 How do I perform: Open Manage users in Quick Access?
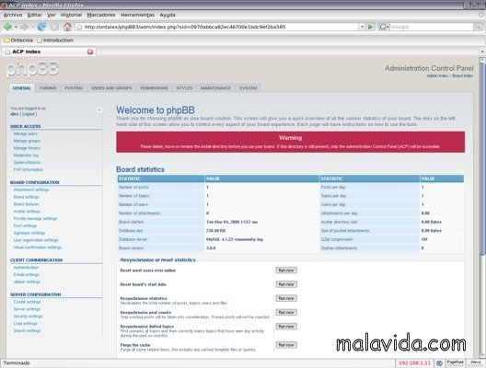pos(25,133)
